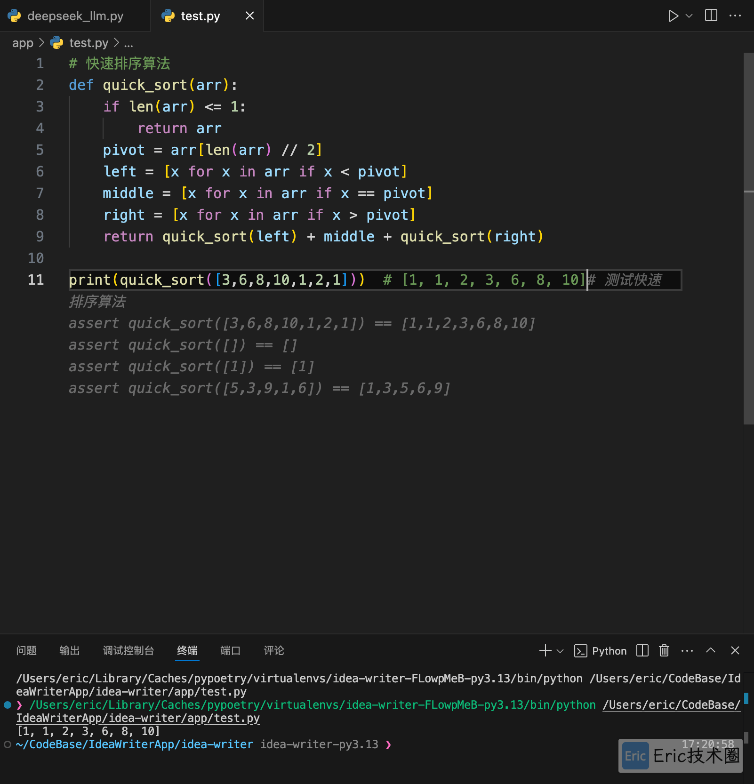This screenshot has height=784, width=754.
Task: Click the editor vertical scrollbar
Action: point(748,239)
